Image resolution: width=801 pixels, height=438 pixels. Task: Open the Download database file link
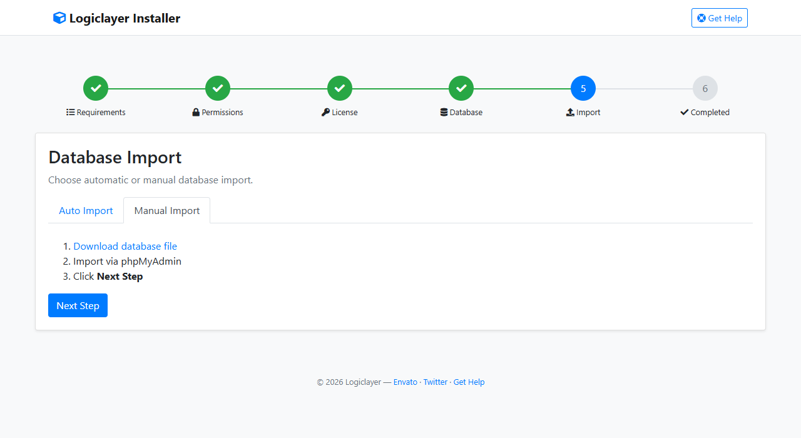(125, 247)
